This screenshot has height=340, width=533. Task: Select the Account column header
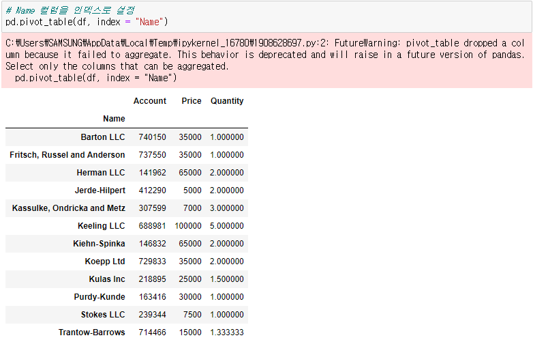149,101
